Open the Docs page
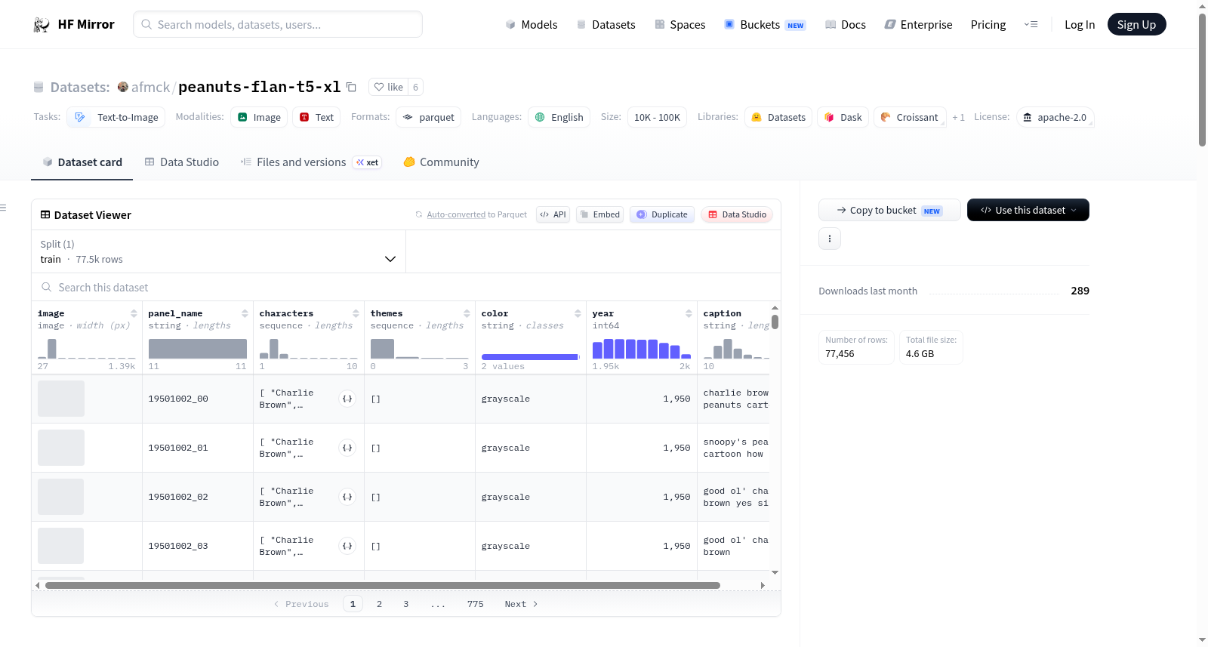This screenshot has width=1208, height=647. pyautogui.click(x=846, y=25)
